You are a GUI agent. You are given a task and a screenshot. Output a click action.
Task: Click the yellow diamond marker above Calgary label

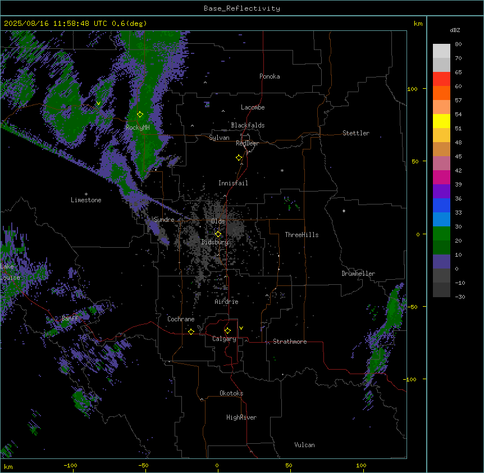pyautogui.click(x=227, y=331)
